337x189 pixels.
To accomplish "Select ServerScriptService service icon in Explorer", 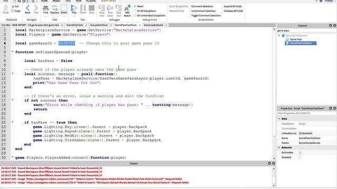I will [283, 35].
